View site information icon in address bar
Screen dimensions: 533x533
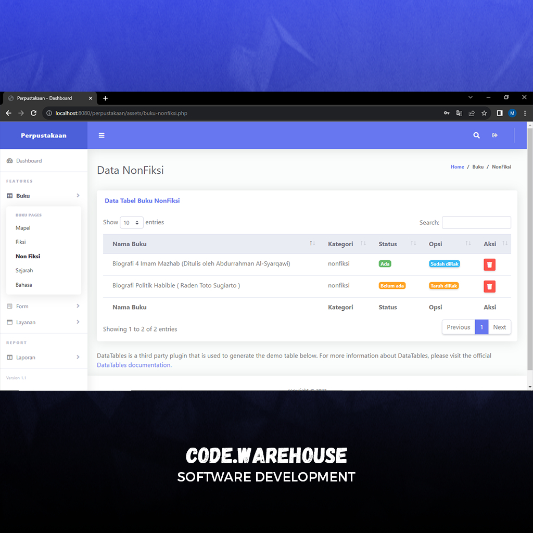[x=49, y=113]
